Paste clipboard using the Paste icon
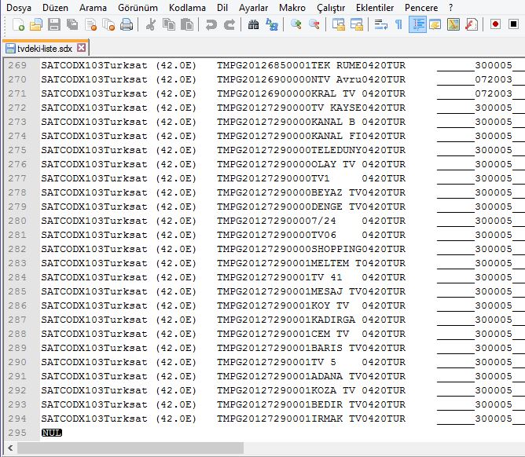The height and width of the screenshot is (457, 525). 187,25
